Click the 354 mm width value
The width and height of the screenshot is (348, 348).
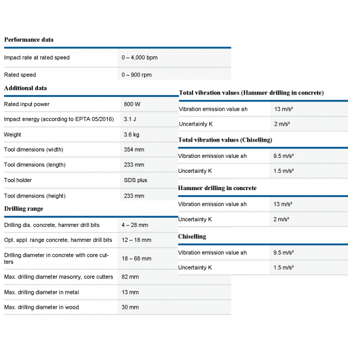(x=134, y=150)
